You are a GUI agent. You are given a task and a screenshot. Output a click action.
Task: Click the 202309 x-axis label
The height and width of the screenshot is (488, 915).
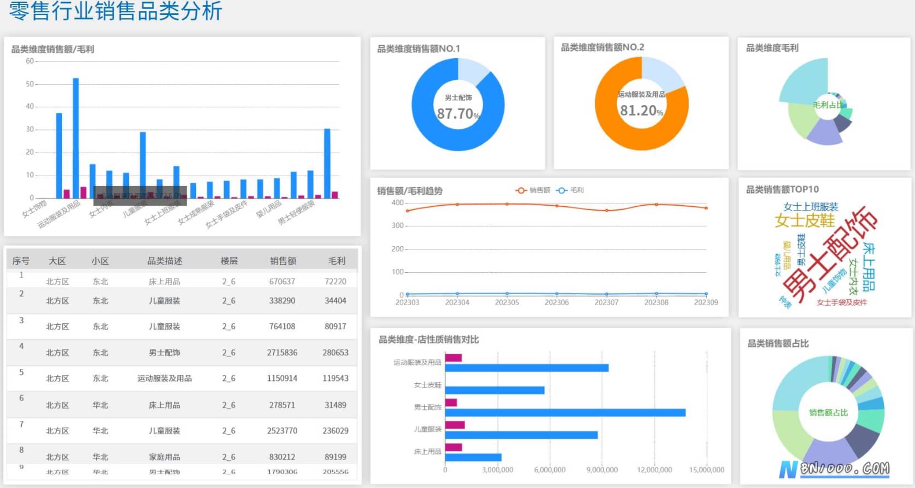click(706, 302)
